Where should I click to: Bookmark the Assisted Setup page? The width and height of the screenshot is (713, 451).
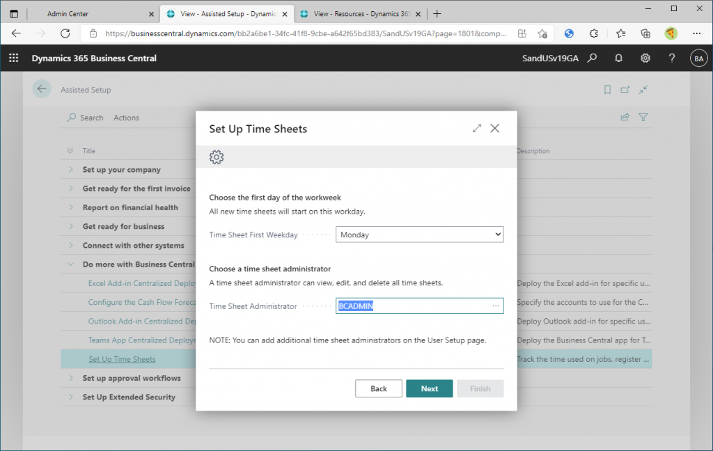607,90
